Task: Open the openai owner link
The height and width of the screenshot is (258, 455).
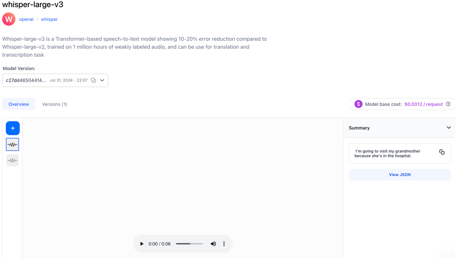Action: point(26,19)
